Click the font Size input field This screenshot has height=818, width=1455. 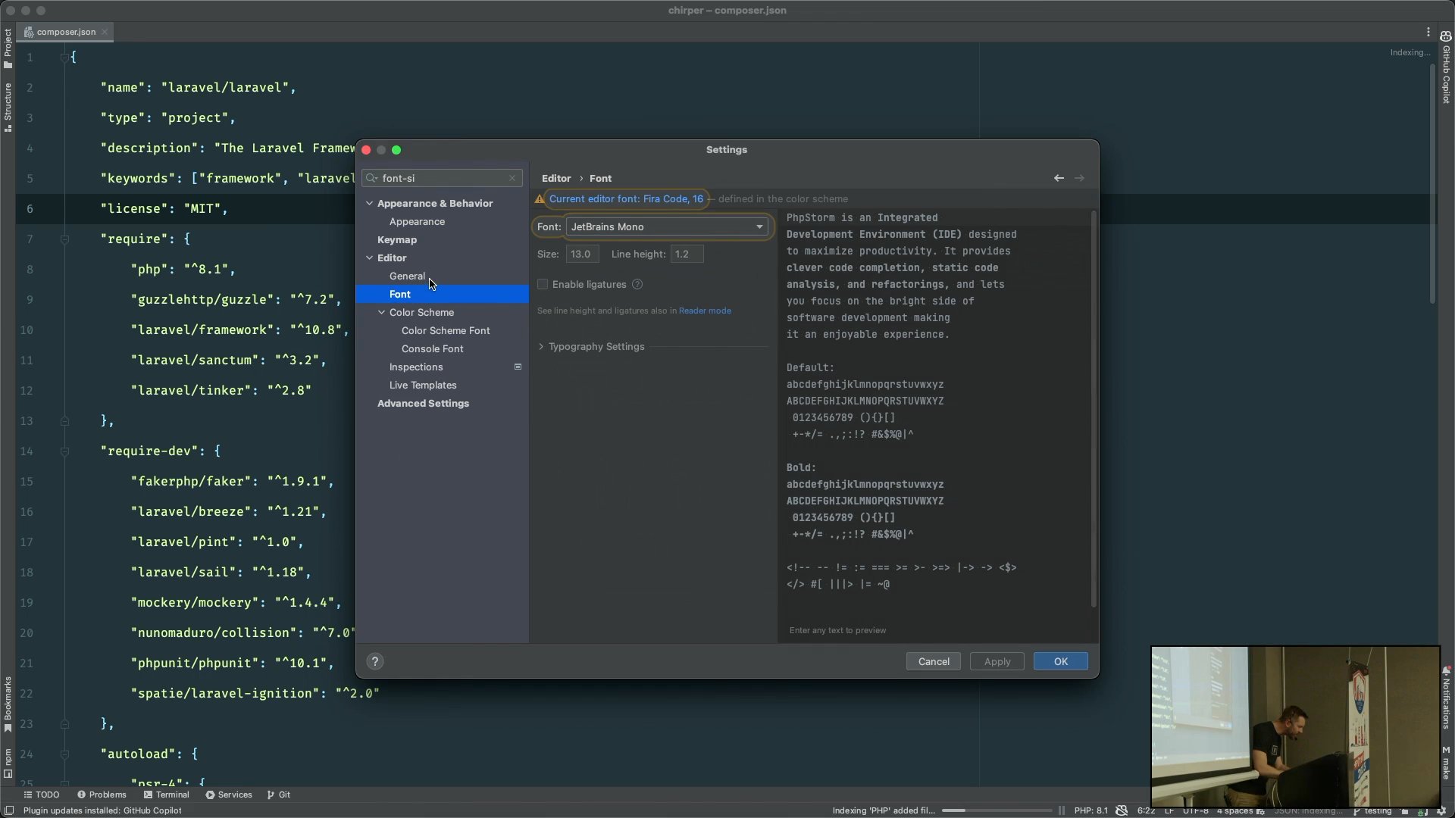point(582,254)
